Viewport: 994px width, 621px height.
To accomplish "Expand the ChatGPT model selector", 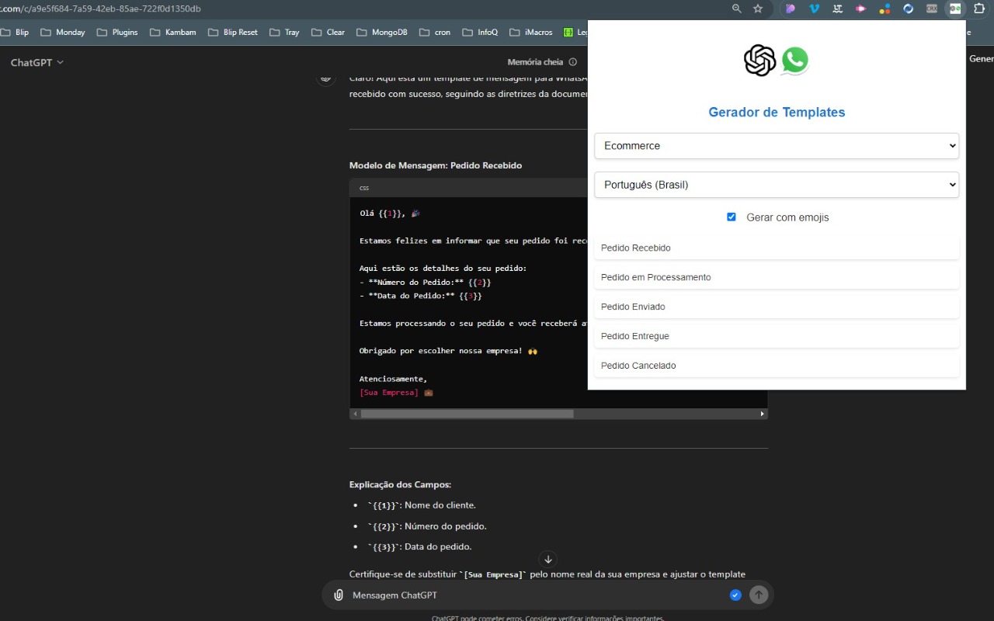I will pos(37,62).
